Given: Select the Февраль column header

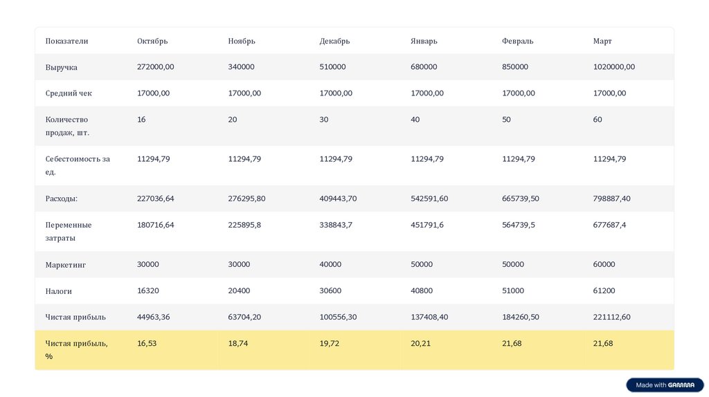Looking at the screenshot, I should pyautogui.click(x=517, y=41).
